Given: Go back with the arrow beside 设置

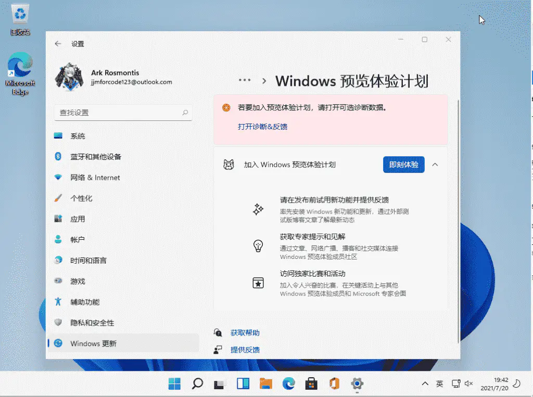Looking at the screenshot, I should tap(58, 44).
